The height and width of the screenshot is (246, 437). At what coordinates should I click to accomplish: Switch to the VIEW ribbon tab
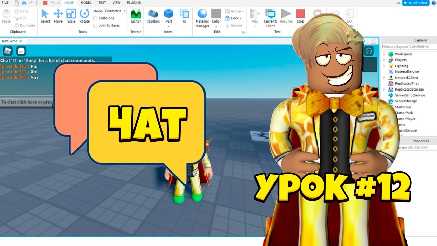116,3
